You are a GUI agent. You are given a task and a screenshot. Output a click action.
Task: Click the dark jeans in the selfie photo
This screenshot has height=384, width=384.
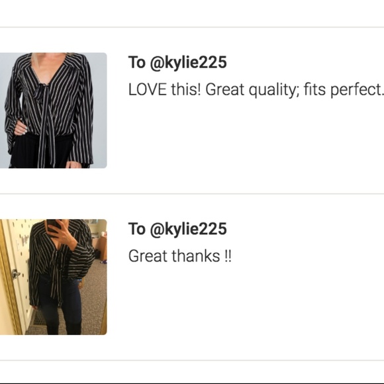point(61,307)
